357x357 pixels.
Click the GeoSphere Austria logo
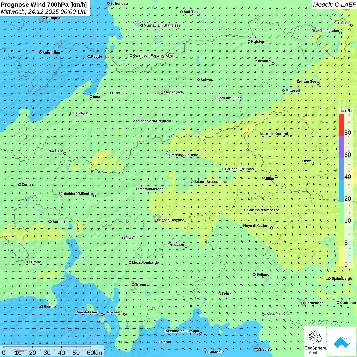pyautogui.click(x=315, y=342)
